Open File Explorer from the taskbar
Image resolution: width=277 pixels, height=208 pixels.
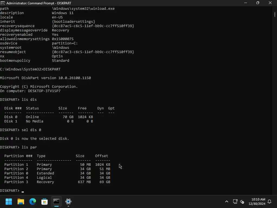point(21,201)
